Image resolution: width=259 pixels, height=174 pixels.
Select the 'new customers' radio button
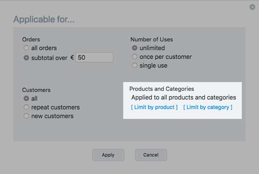26,116
